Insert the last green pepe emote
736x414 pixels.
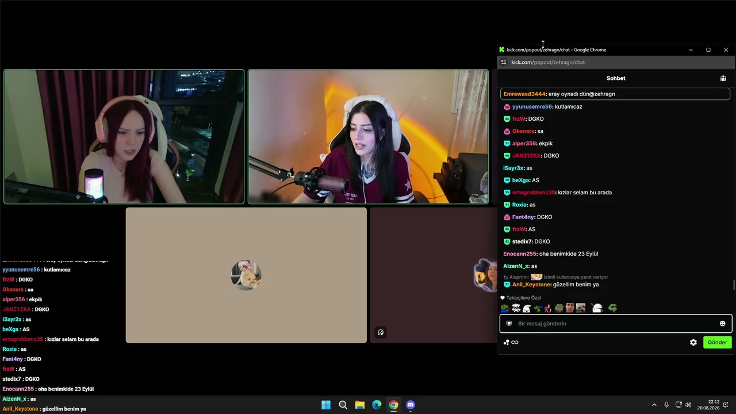(613, 308)
